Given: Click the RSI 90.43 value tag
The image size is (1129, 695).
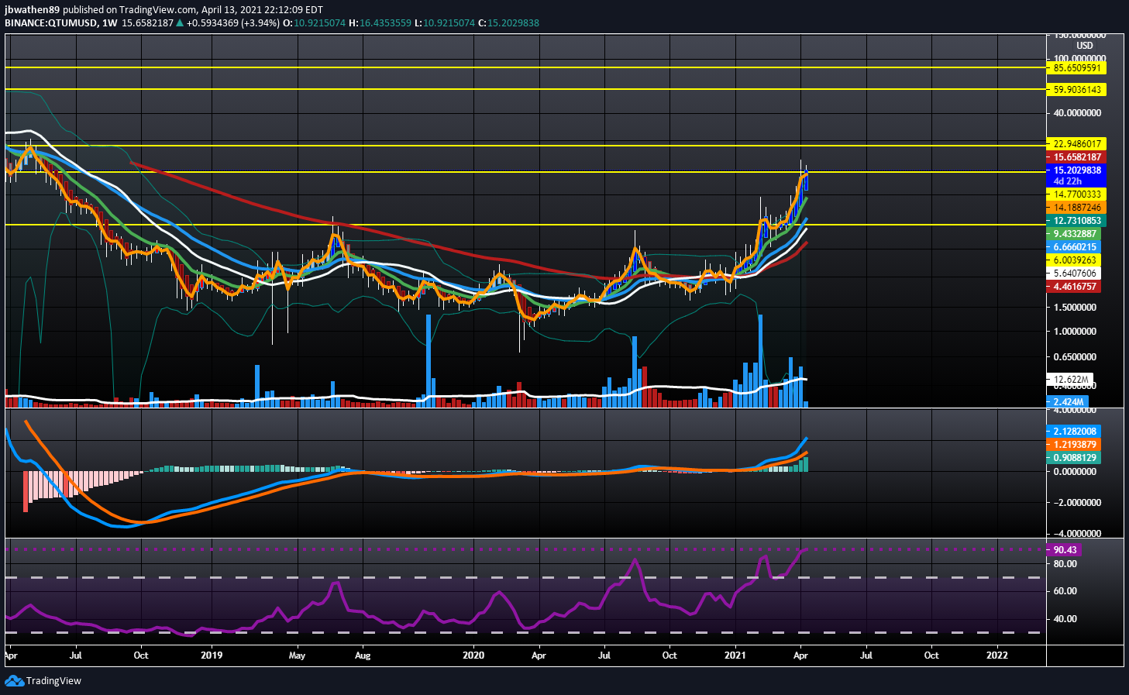Looking at the screenshot, I should point(1064,550).
